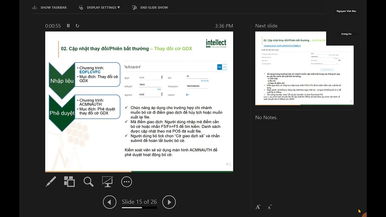Click the elapsed timer 0:00:55
Viewport: 386px width, 217px height.
pyautogui.click(x=53, y=26)
